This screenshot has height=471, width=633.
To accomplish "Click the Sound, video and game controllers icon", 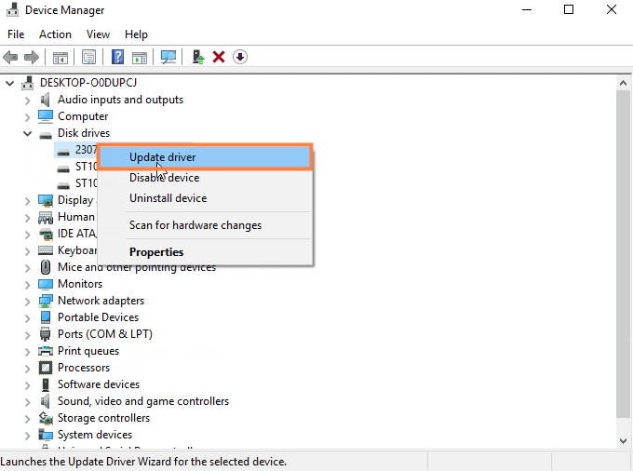I will (x=46, y=401).
